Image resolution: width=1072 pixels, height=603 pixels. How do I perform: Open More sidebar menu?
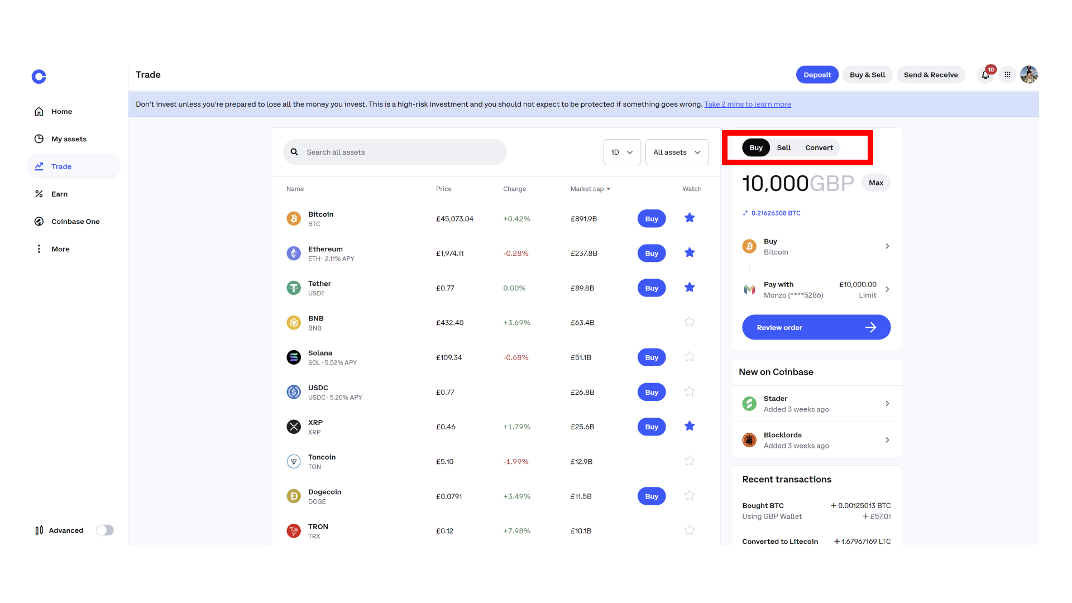click(73, 249)
